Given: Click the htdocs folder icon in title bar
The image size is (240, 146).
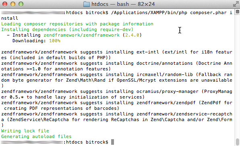Looking at the screenshot, I should 87,4.
